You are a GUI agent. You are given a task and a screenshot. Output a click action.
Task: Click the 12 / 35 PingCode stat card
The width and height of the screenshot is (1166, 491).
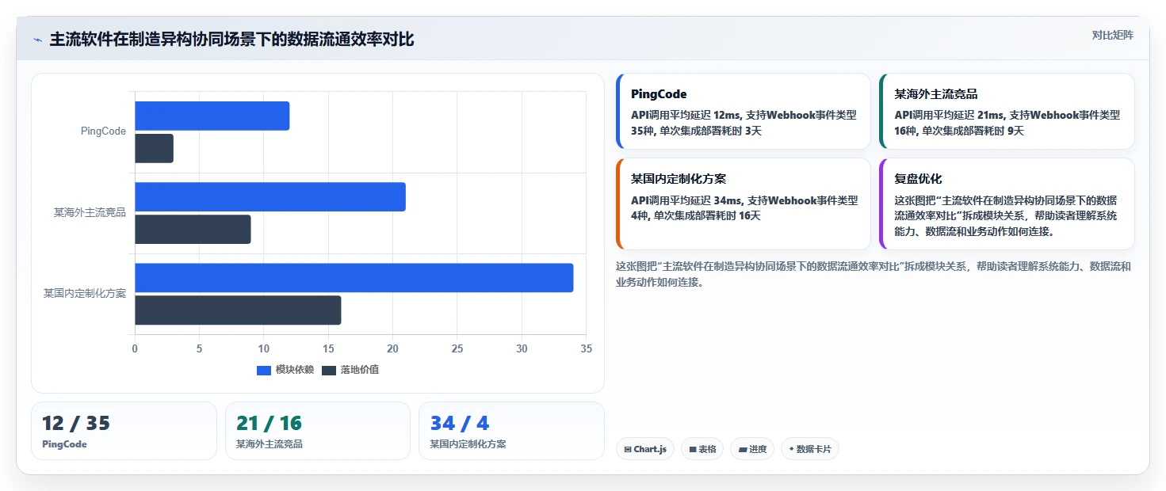pos(124,431)
